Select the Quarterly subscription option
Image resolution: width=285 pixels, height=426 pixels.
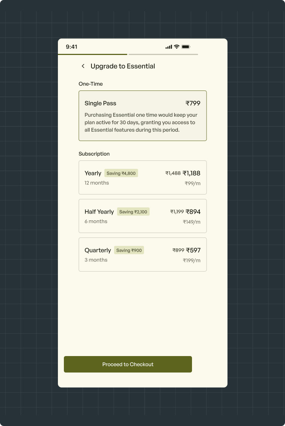pos(143,255)
